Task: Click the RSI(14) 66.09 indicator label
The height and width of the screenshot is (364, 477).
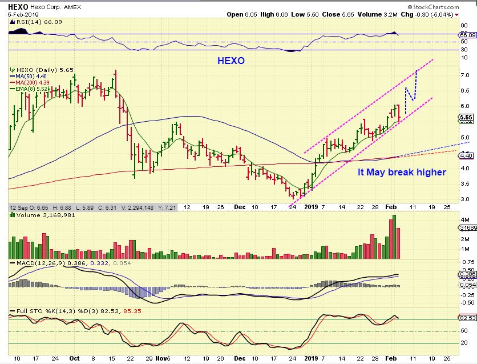Action: (x=39, y=22)
